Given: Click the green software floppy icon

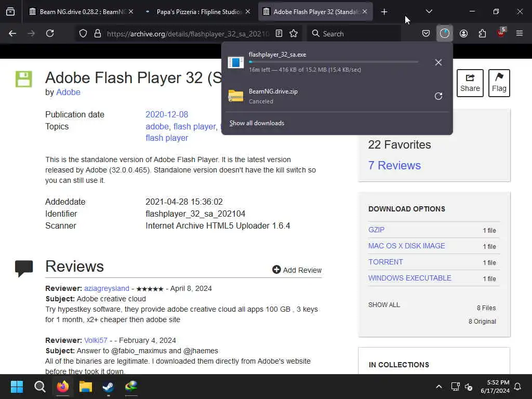Looking at the screenshot, I should [24, 79].
